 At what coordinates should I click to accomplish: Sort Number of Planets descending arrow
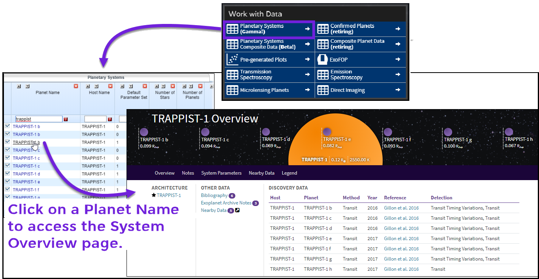point(191,86)
